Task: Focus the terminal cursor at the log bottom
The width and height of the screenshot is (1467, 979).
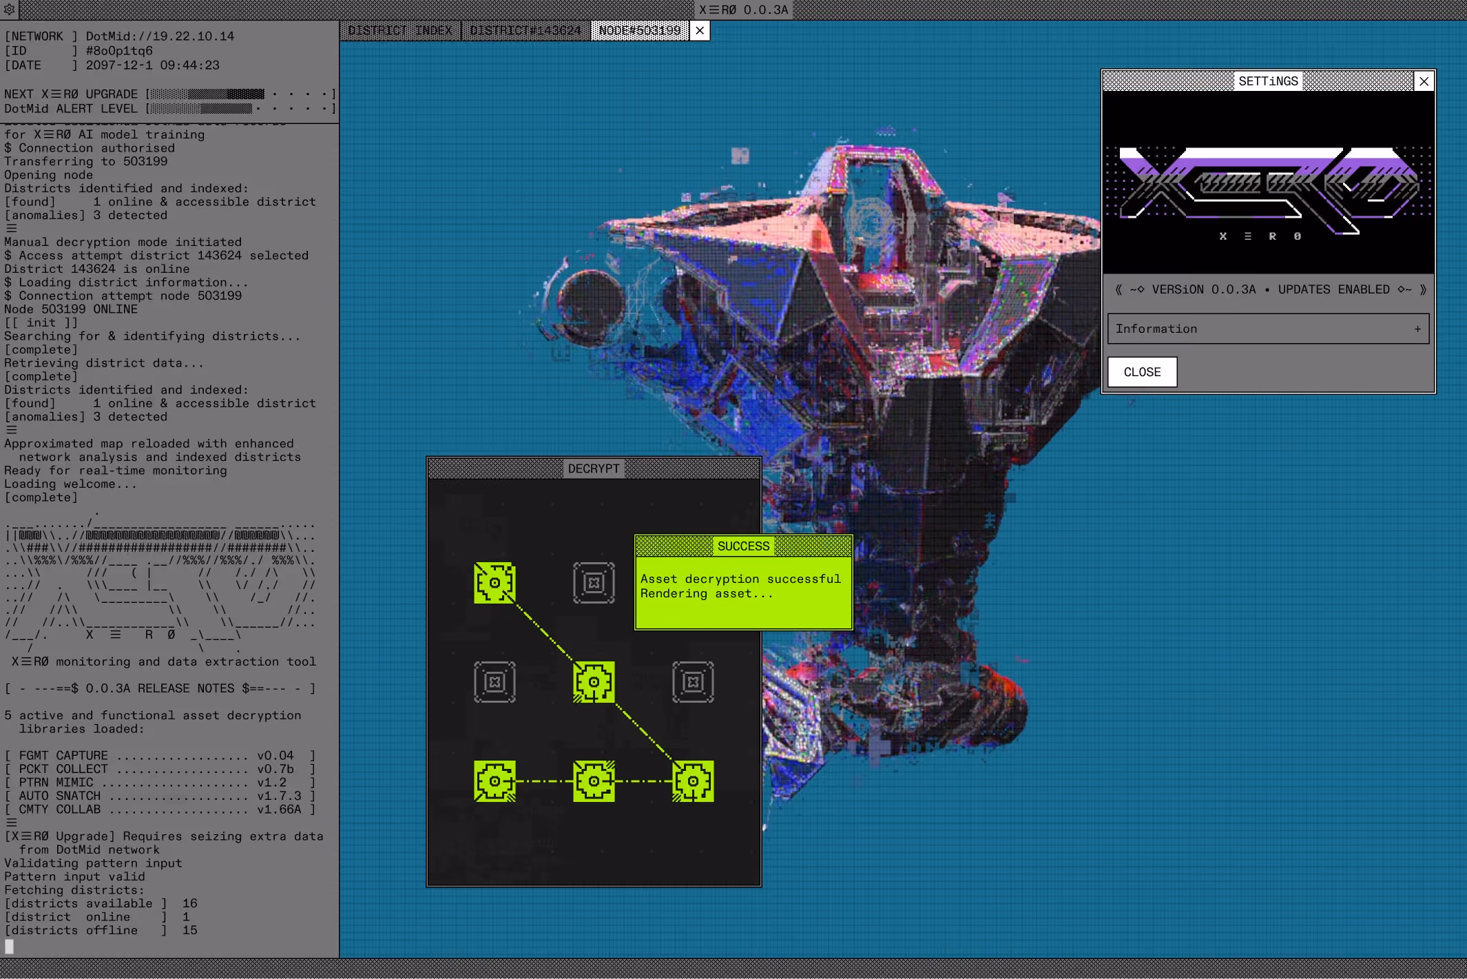Action: (x=10, y=947)
